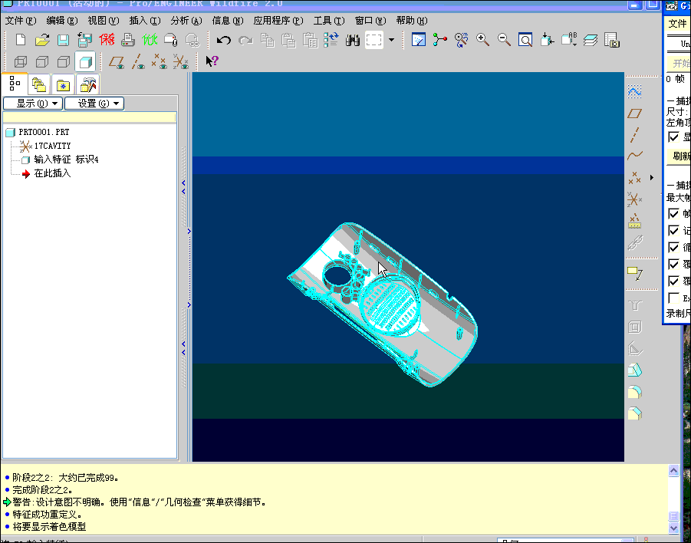Switch display to No Hidden mode
The width and height of the screenshot is (691, 543).
(64, 61)
